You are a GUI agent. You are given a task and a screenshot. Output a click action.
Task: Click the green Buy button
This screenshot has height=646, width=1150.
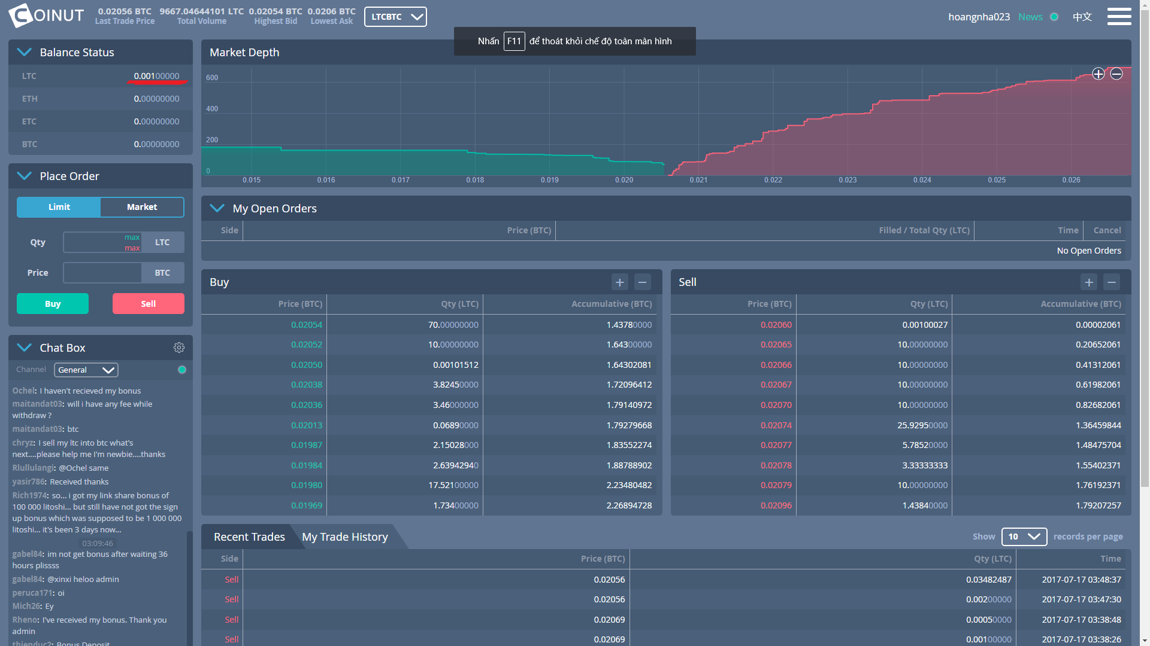(x=53, y=304)
